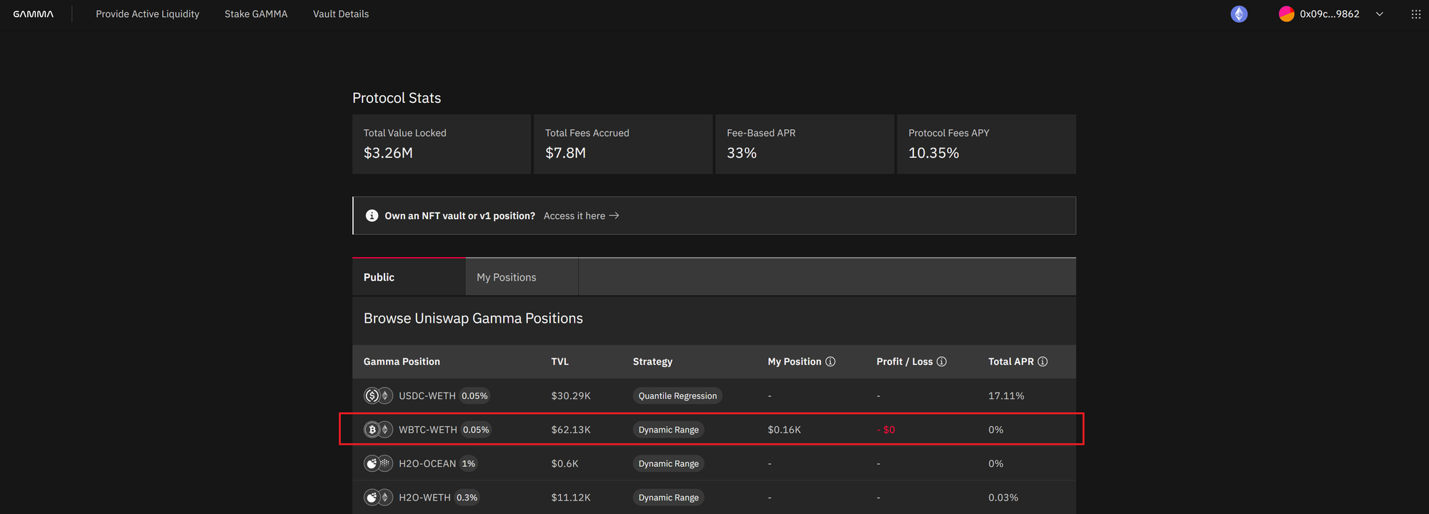
Task: Click the $7.8M Total Fees Accrued value
Action: coord(565,153)
